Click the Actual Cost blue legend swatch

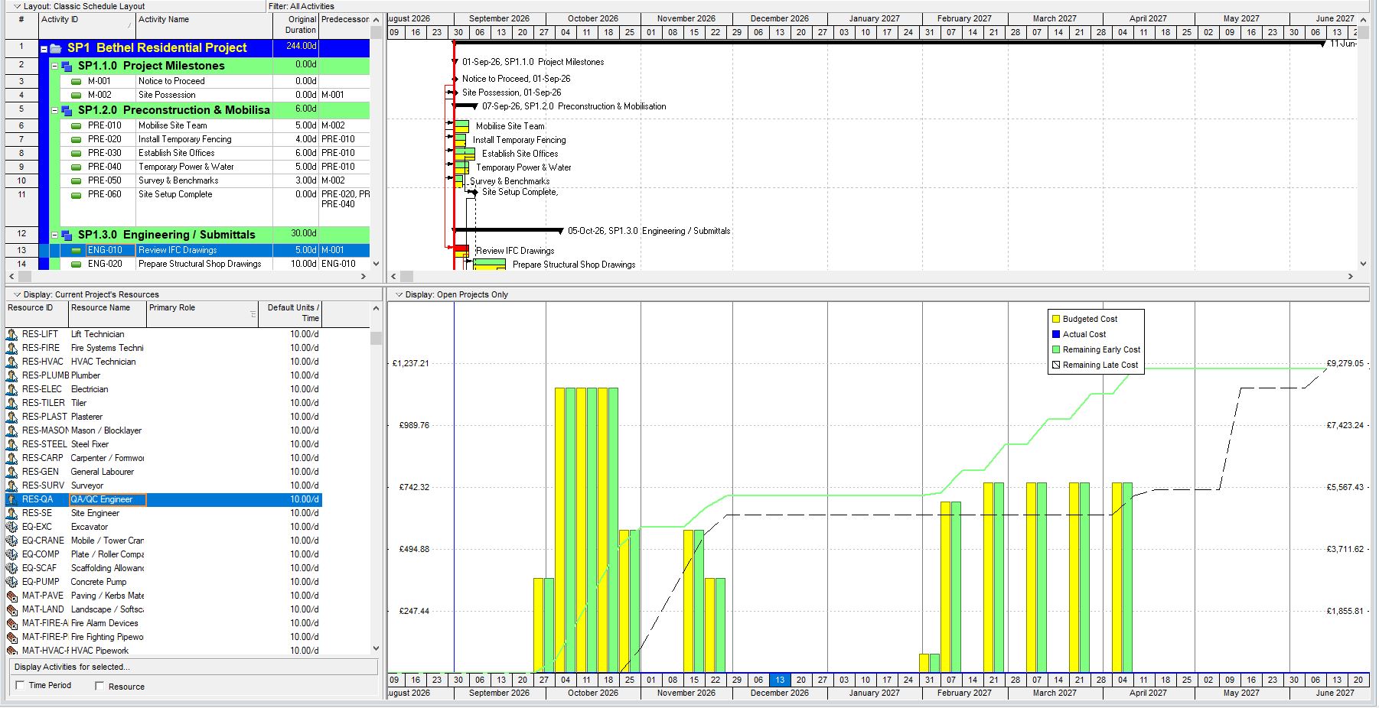pos(1056,335)
